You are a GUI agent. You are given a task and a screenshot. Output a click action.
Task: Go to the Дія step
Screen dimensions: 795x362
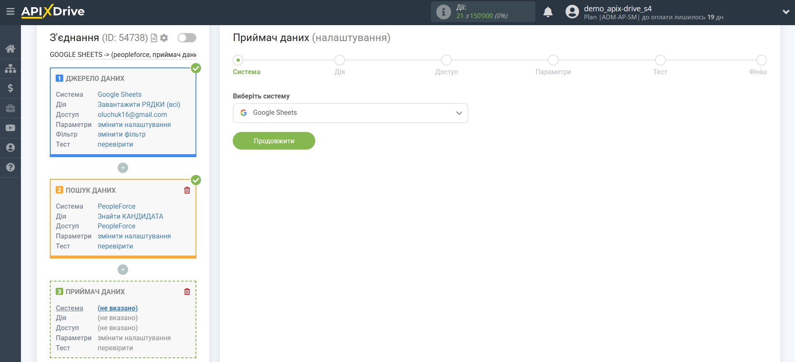[x=340, y=60]
